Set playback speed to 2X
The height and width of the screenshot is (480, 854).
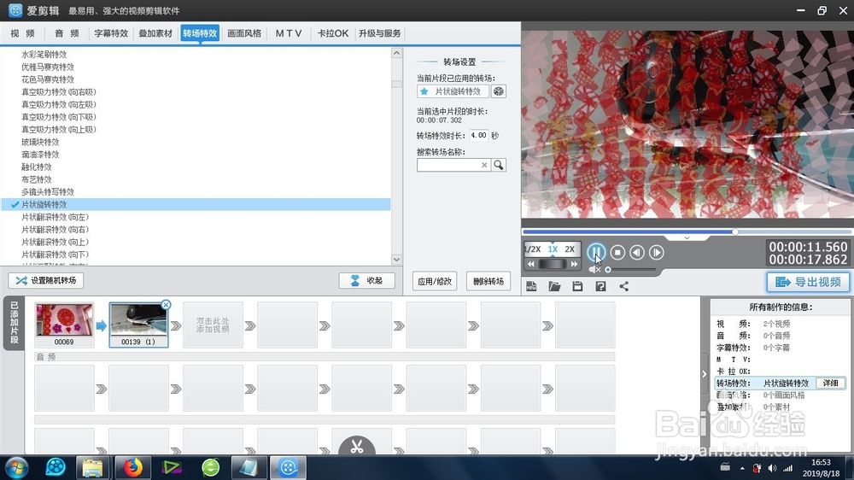(x=570, y=249)
